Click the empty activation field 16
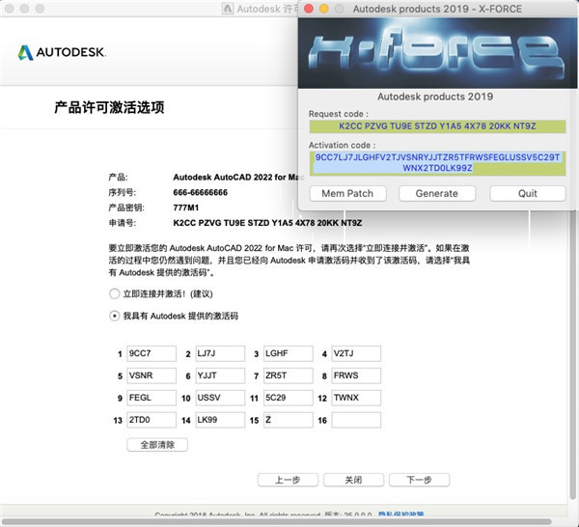The image size is (579, 527). pos(356,420)
